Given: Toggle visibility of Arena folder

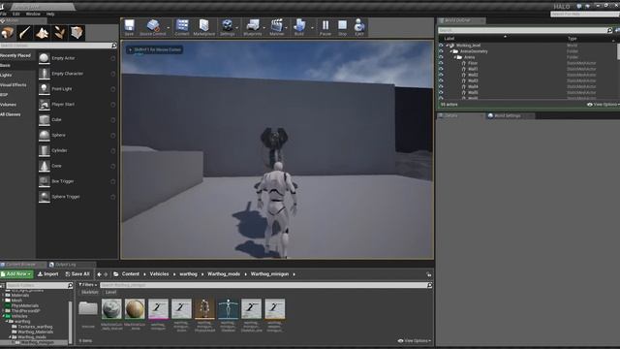Looking at the screenshot, I should tap(441, 57).
